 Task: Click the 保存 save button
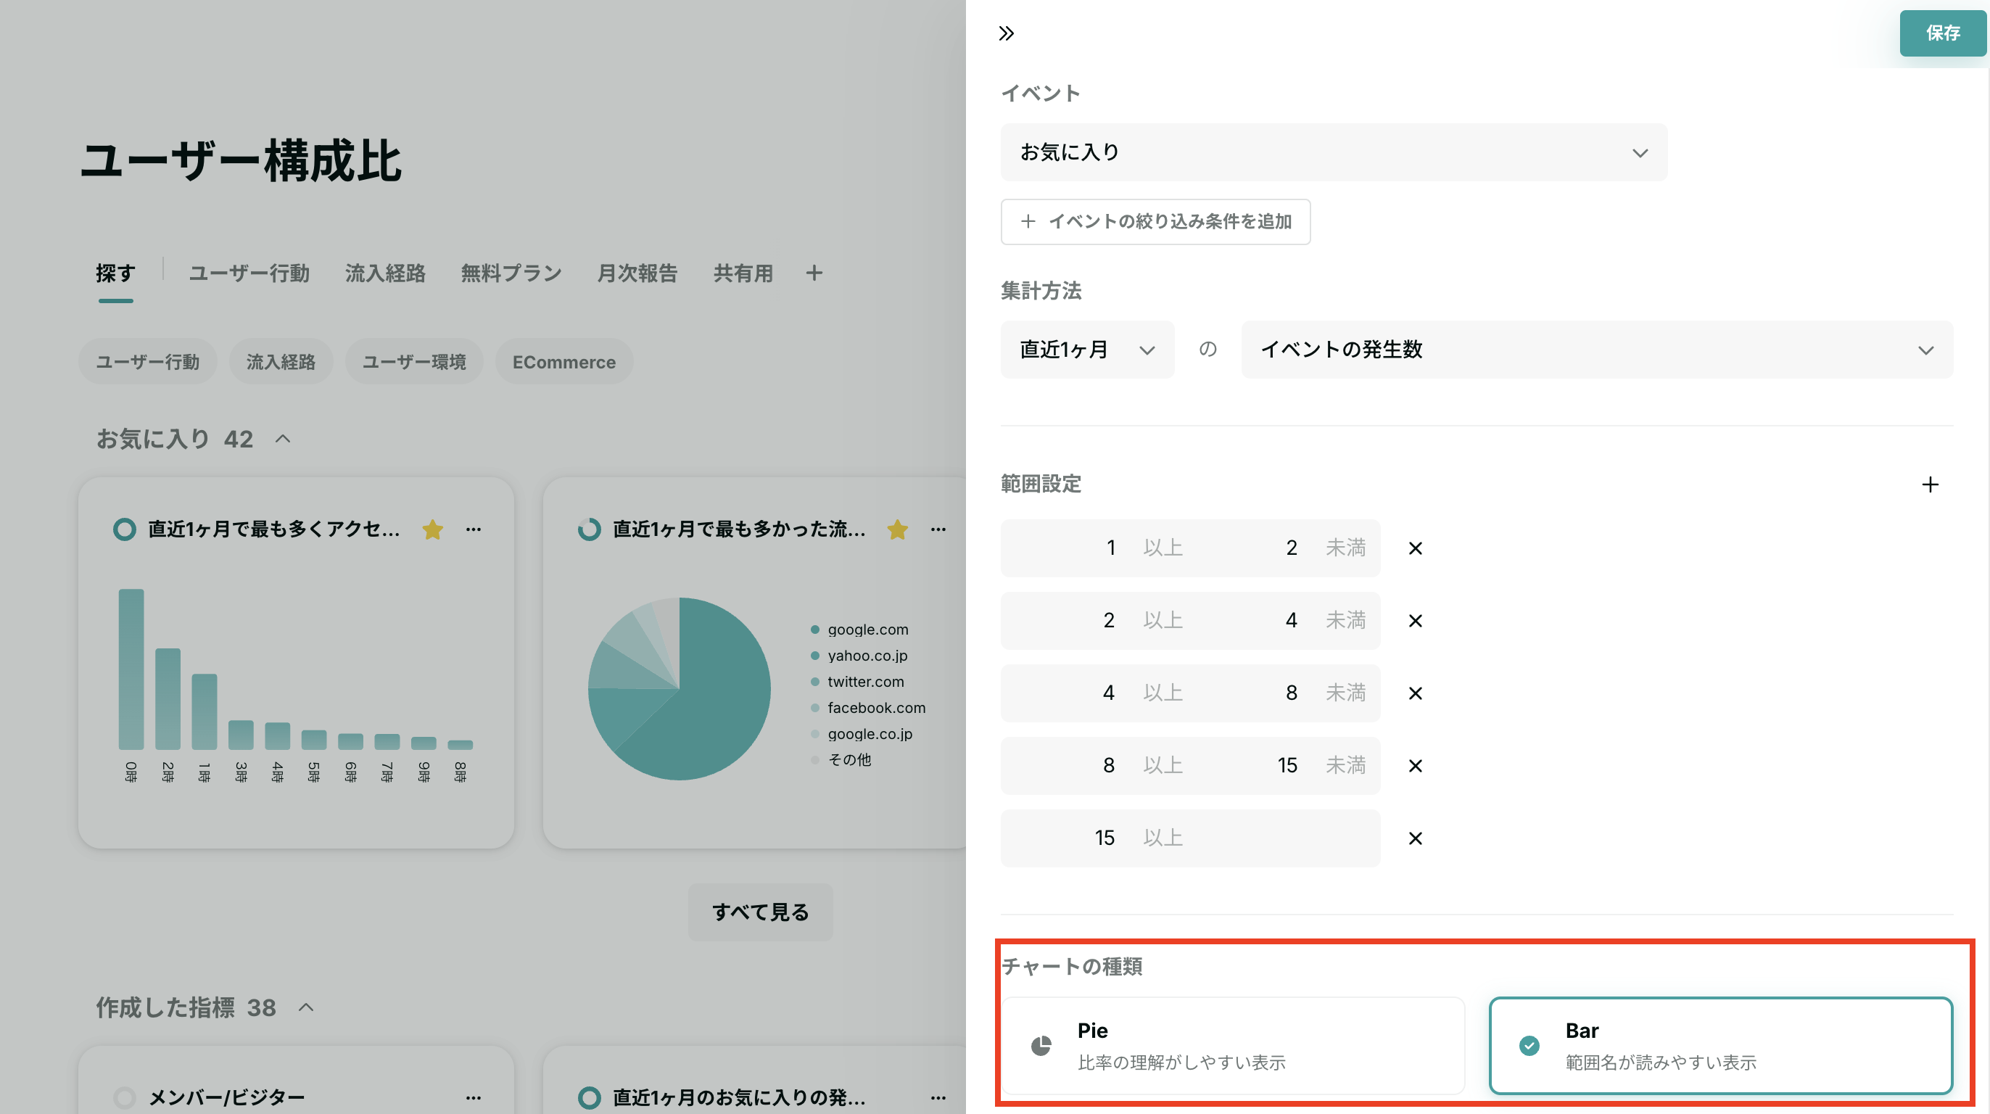point(1942,33)
